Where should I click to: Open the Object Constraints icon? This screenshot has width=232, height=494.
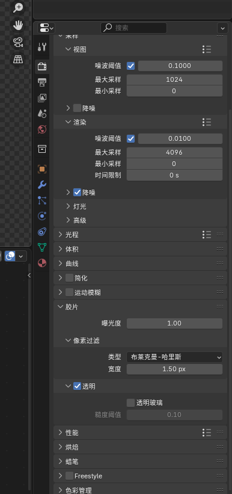42,232
